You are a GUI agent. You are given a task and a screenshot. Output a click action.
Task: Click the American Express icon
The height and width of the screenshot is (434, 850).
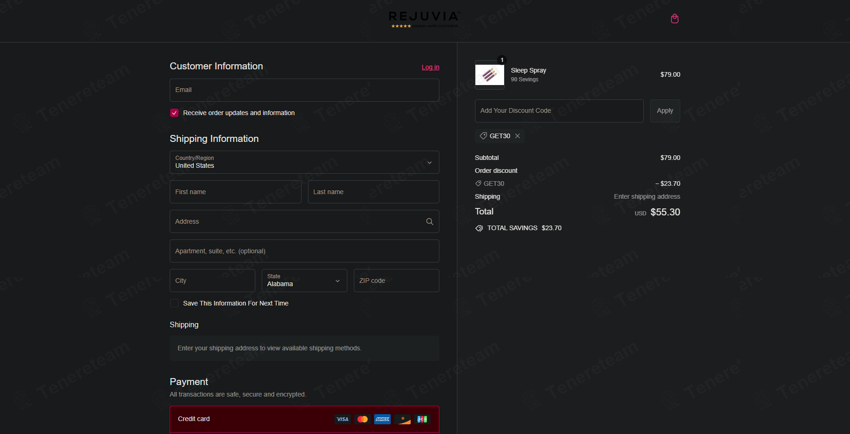(x=382, y=419)
